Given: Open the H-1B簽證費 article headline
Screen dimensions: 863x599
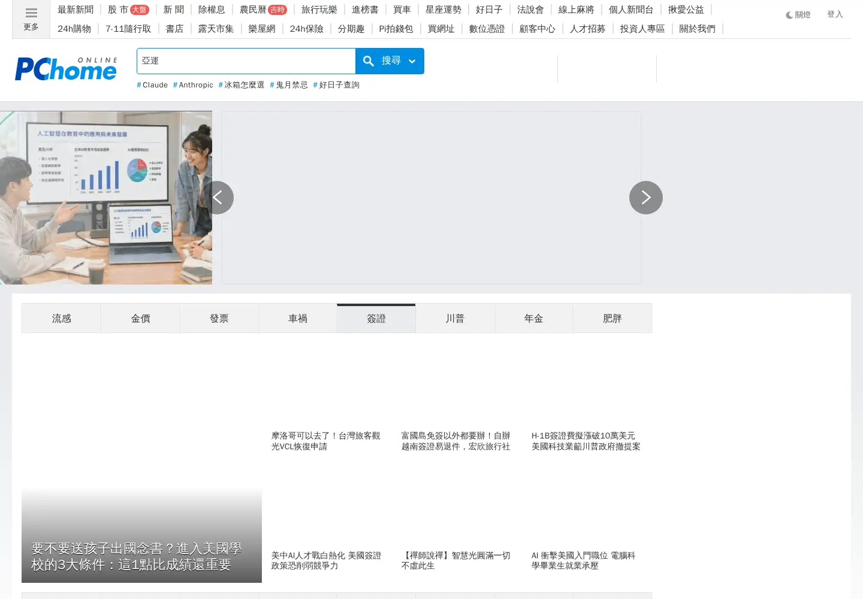Looking at the screenshot, I should tap(586, 441).
